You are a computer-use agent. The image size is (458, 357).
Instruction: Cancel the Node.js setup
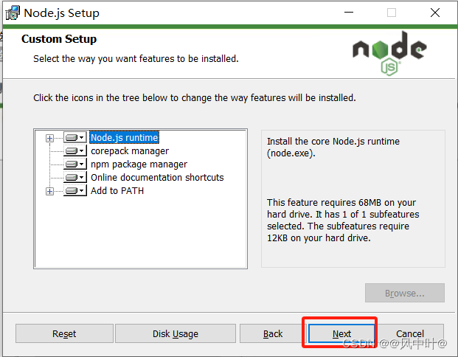pos(410,333)
